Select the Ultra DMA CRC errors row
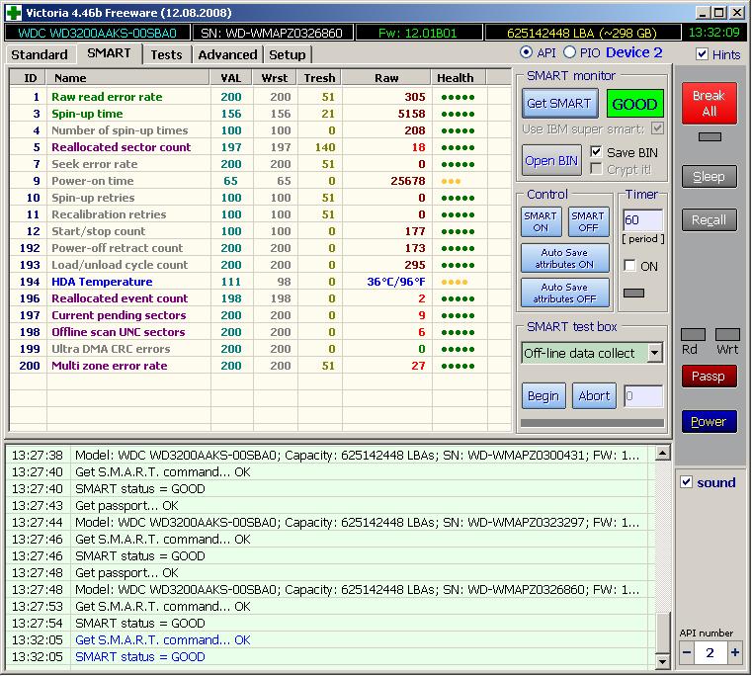This screenshot has height=676, width=752. (261, 349)
